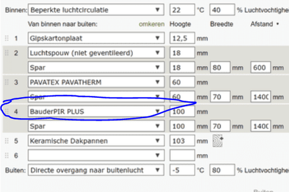Edit layer 2 Spar width field 80
The image size is (289, 192).
220,67
